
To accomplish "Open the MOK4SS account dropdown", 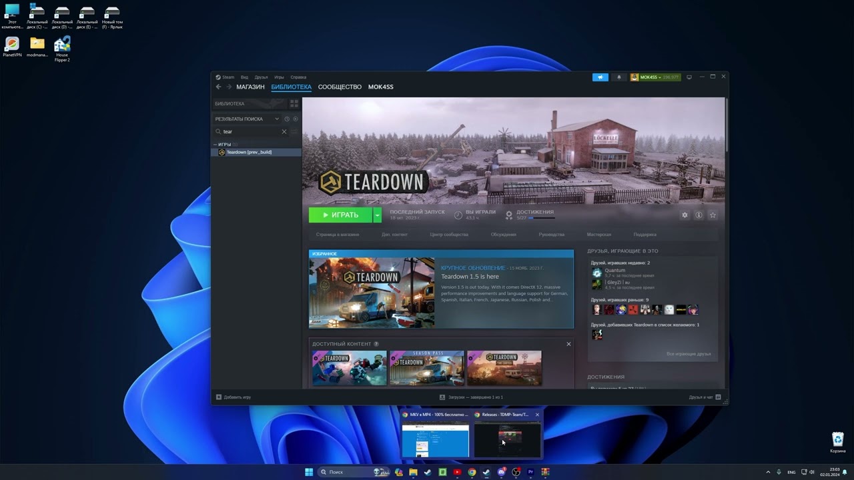I will tap(655, 77).
